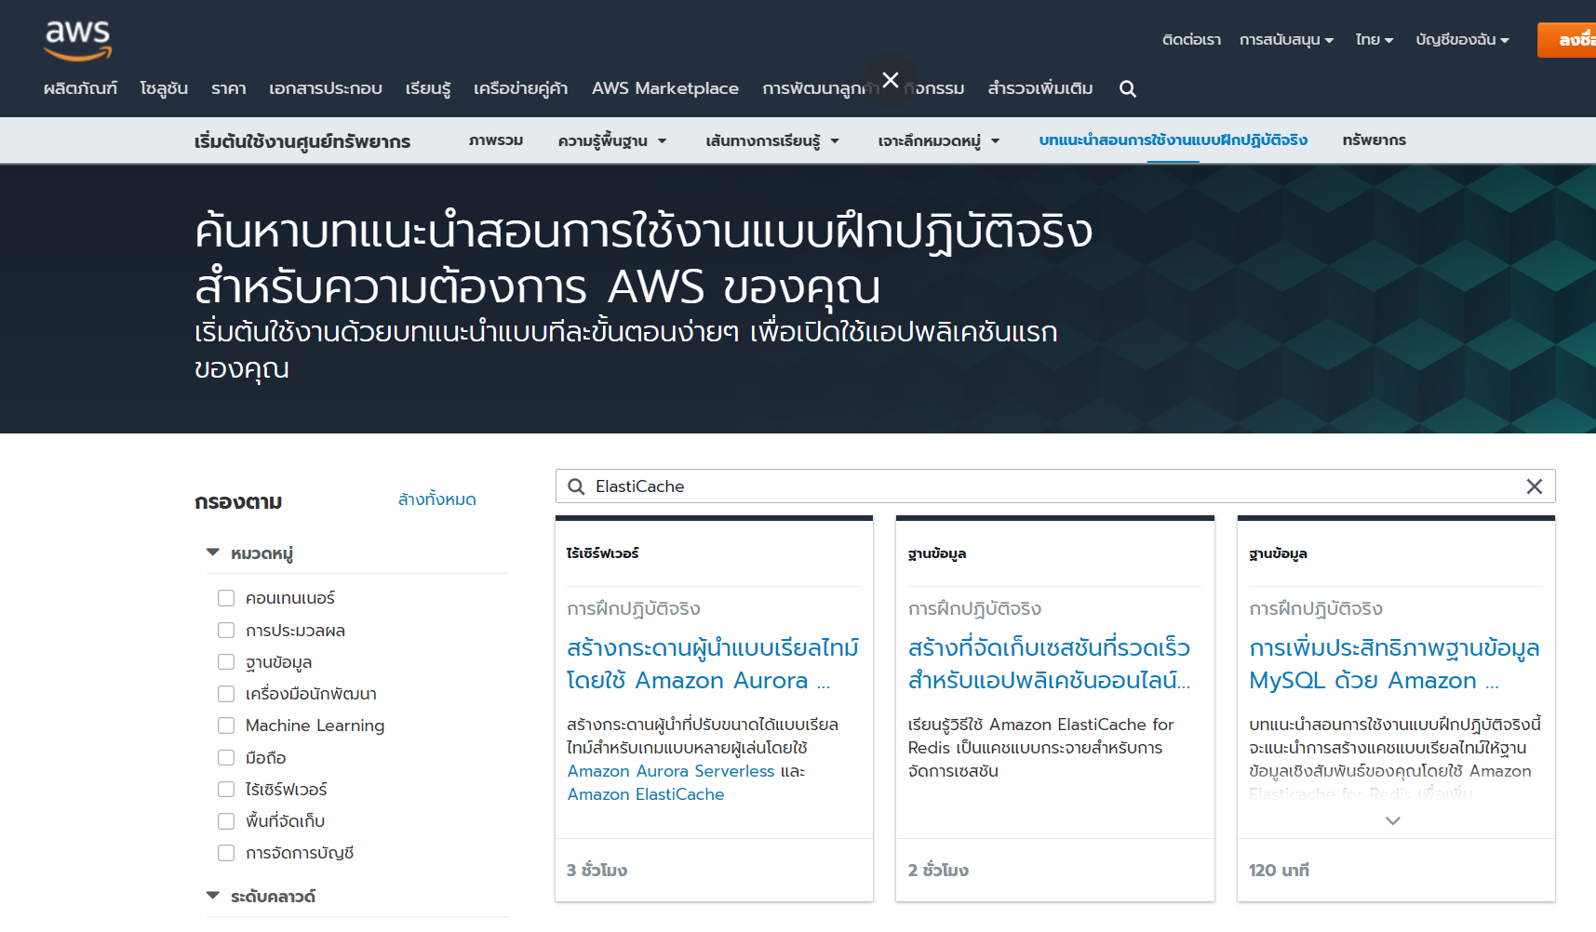Select the บทแนะนำสอนการใช้งานแบบฝึกปฏิบัติจริง tab

(1174, 140)
